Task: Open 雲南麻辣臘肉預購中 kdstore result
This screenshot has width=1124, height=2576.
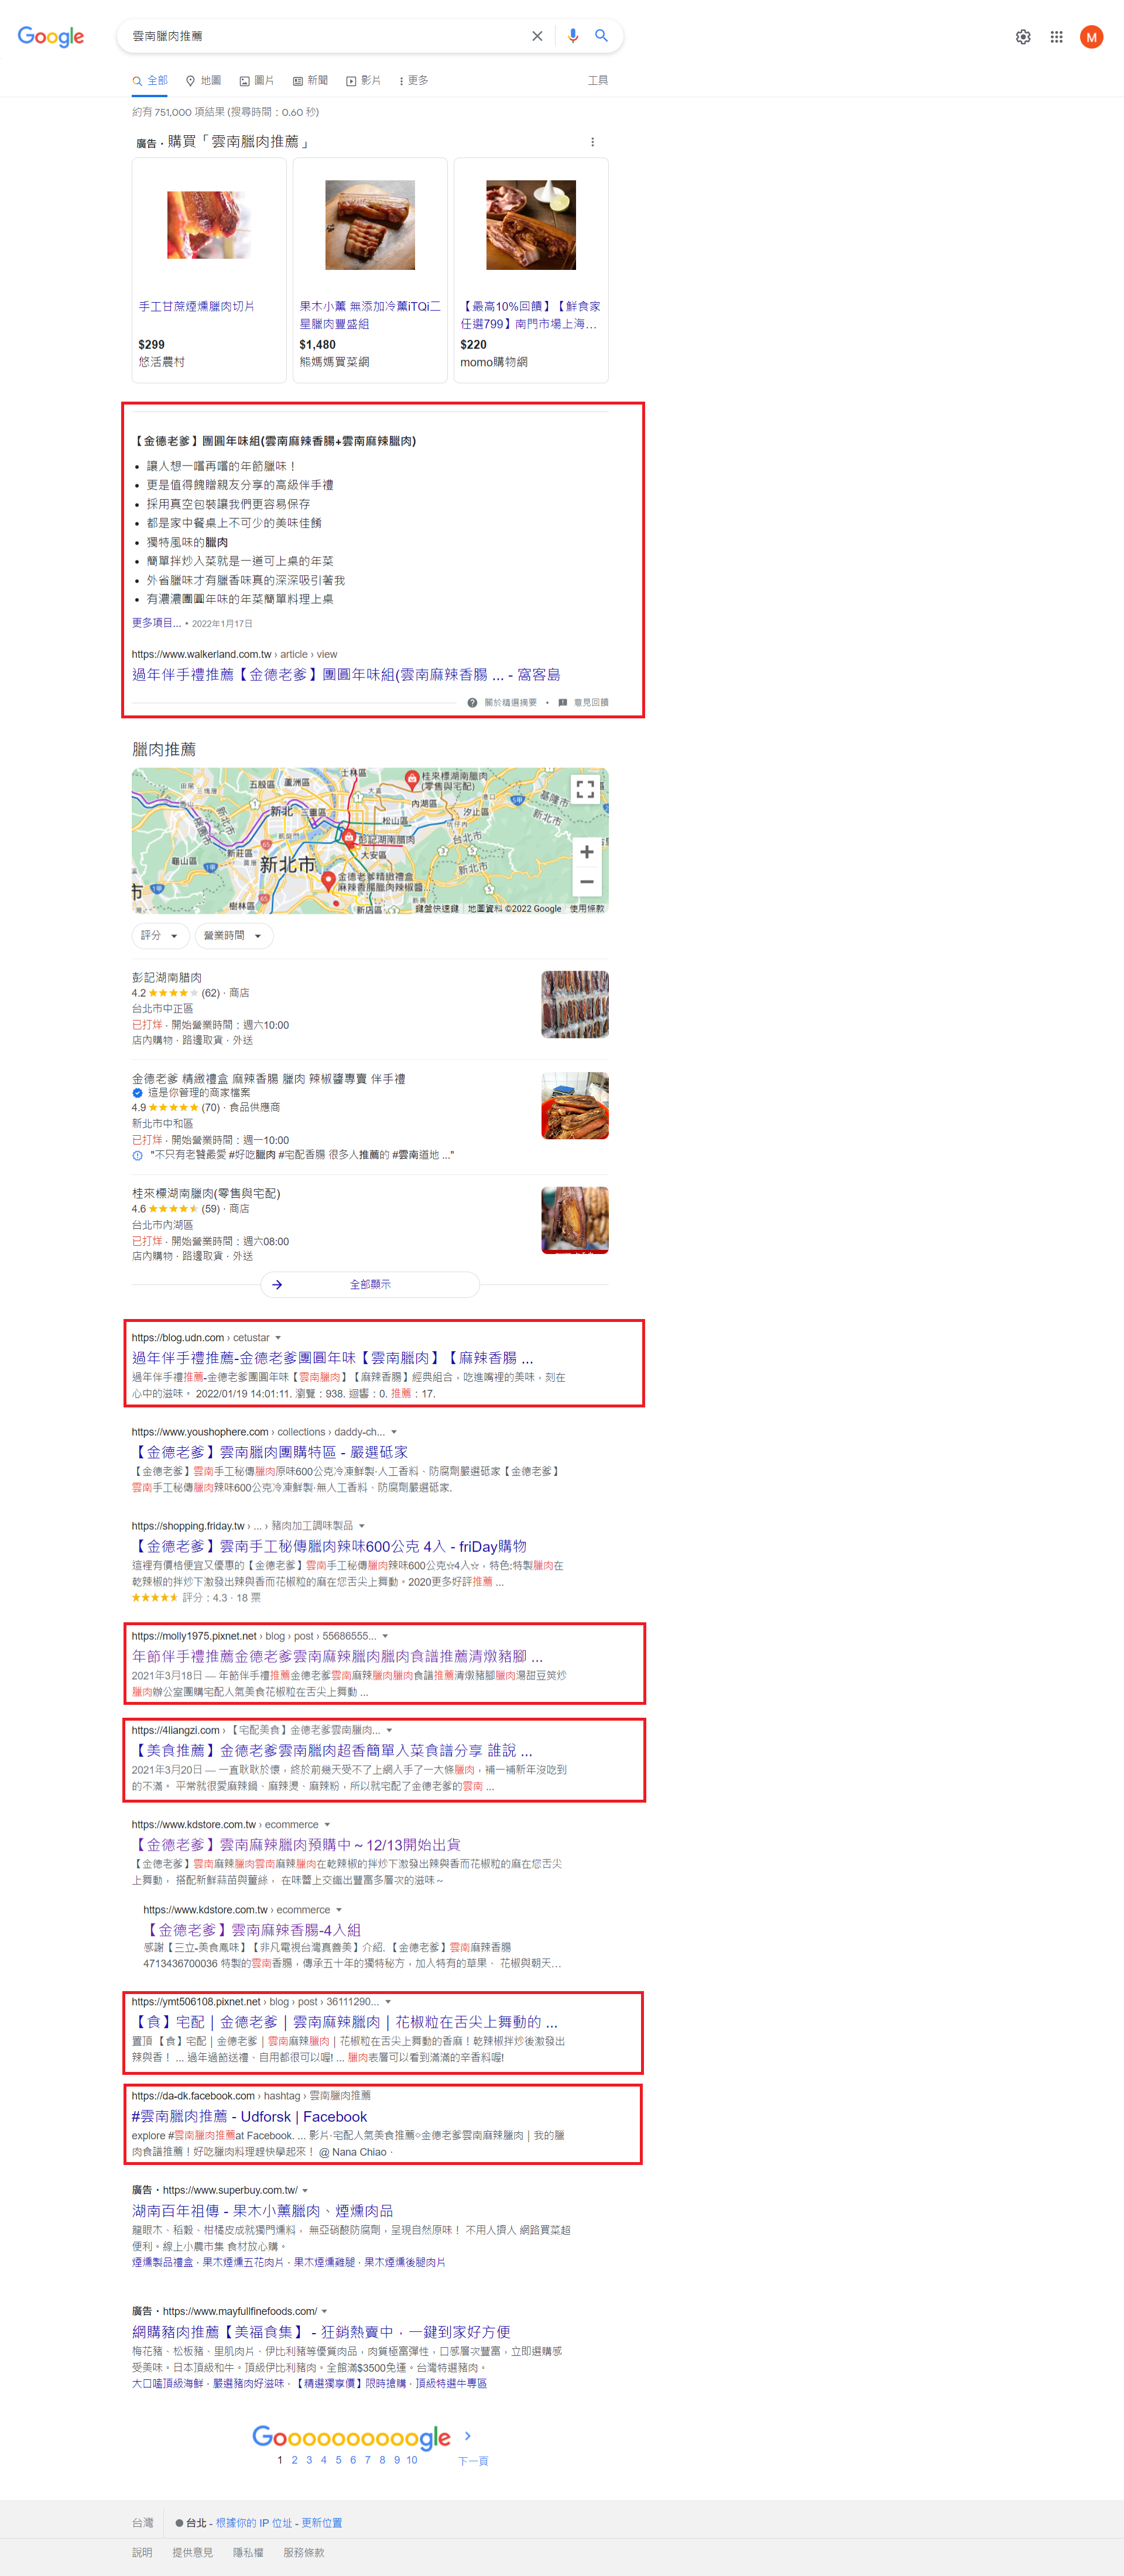Action: click(x=296, y=1844)
